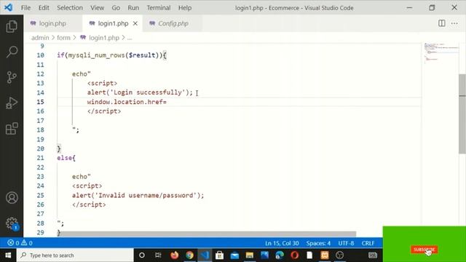This screenshot has width=466, height=262.
Task: Click the Visual Studio Code taskbar icon
Action: click(x=205, y=255)
